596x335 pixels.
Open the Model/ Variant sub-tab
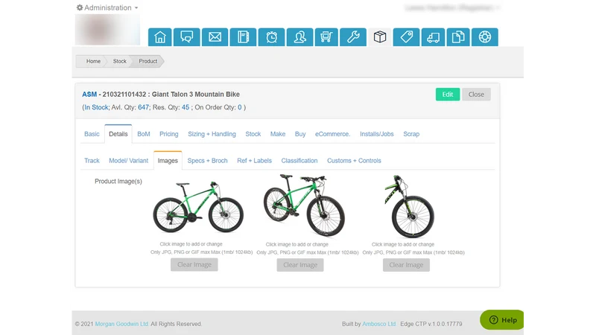pos(128,161)
